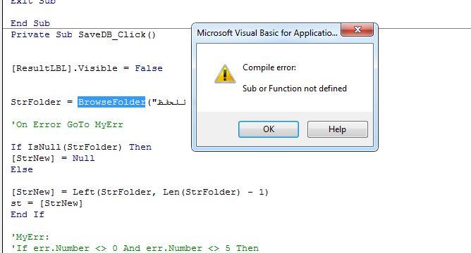The image size is (471, 253).
Task: Click the st = [StrNew] line
Action: point(47,203)
